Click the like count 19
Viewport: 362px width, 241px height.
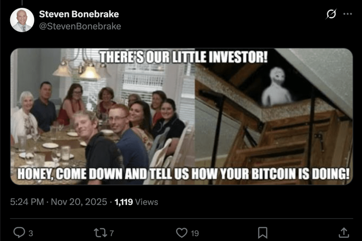195,233
